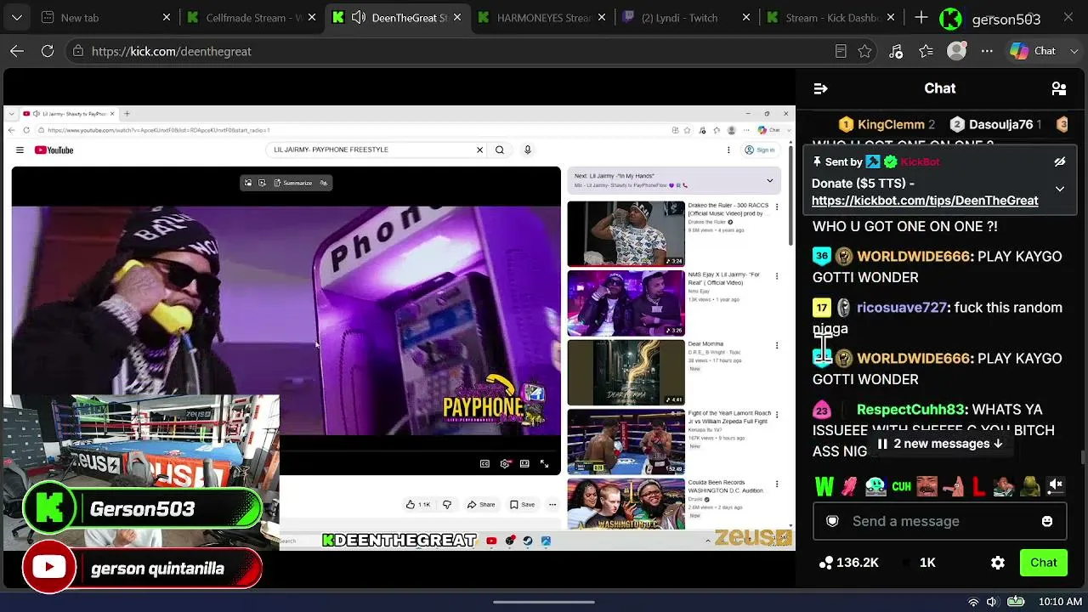Refresh the Kick page
Viewport: 1088px width, 612px height.
pos(48,51)
